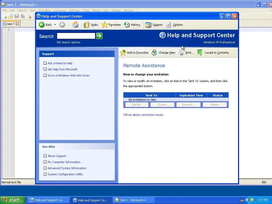Click the greyed Forward arrow icon

click(x=62, y=25)
